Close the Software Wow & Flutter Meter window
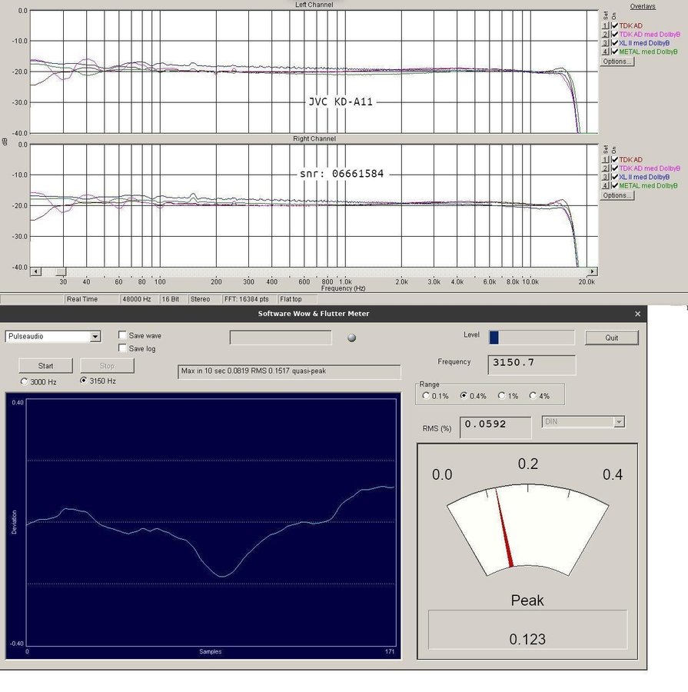Image resolution: width=688 pixels, height=692 pixels. (637, 314)
